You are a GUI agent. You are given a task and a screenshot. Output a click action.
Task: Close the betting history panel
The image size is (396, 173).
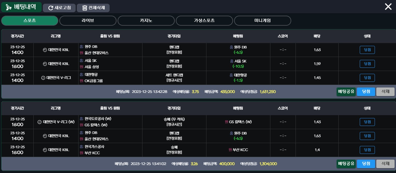click(x=388, y=7)
